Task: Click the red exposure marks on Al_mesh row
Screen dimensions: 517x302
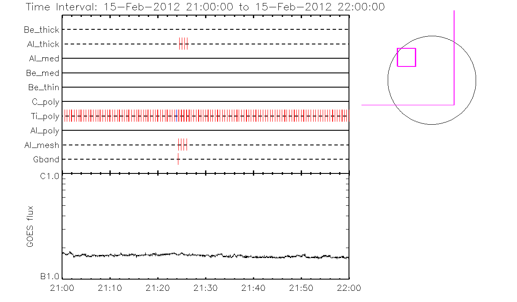Action: click(x=183, y=145)
